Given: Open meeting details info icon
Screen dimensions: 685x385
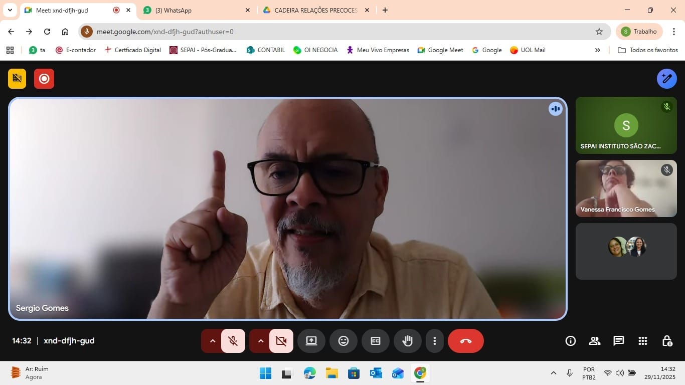Looking at the screenshot, I should (x=570, y=341).
